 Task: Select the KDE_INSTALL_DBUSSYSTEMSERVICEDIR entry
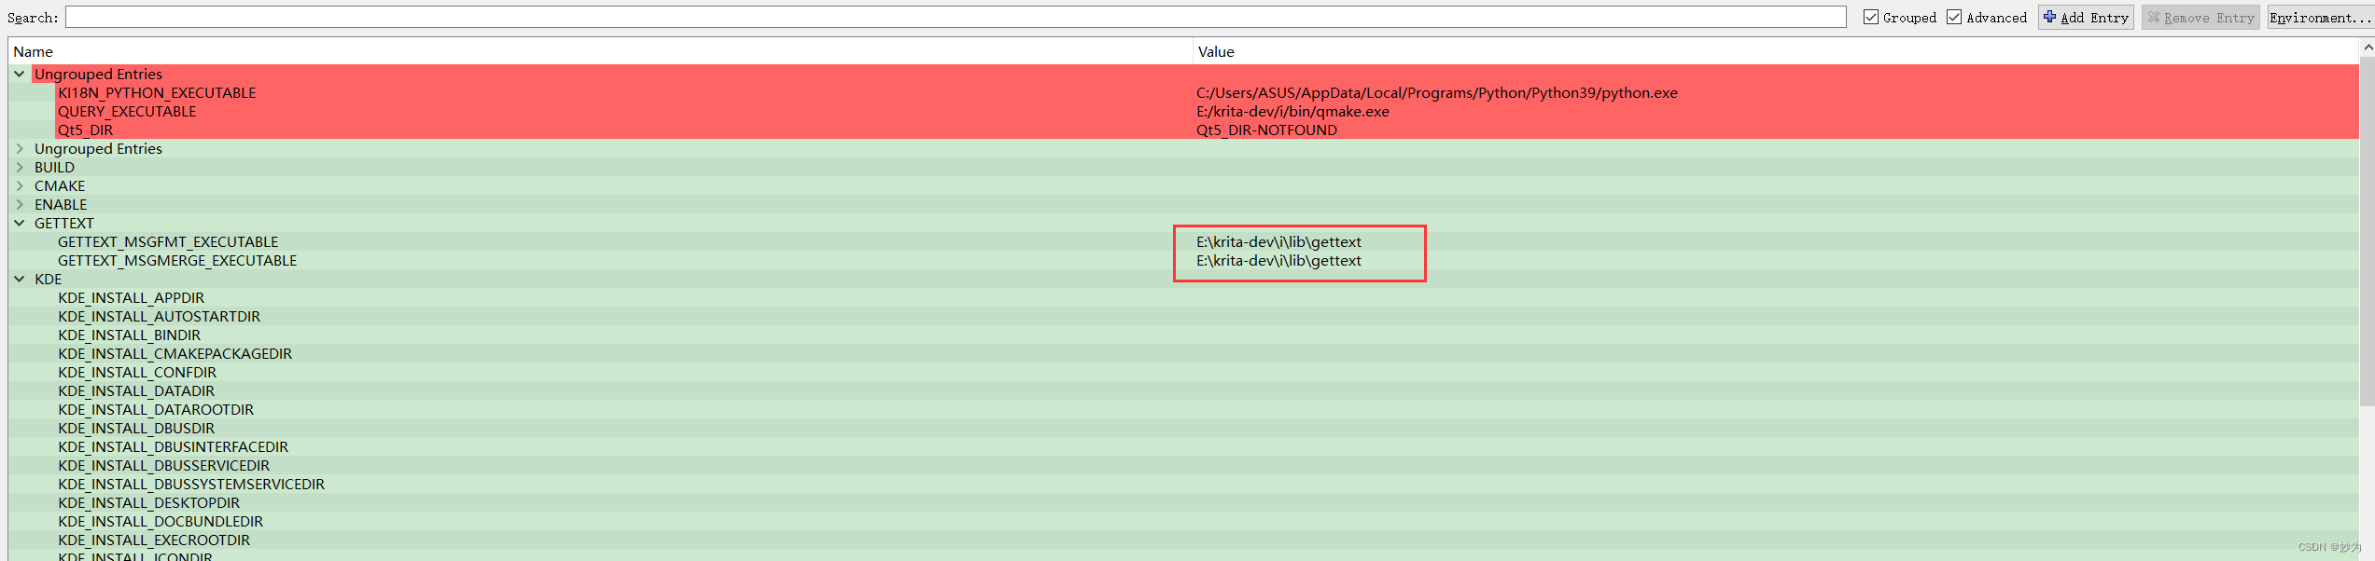pos(191,484)
